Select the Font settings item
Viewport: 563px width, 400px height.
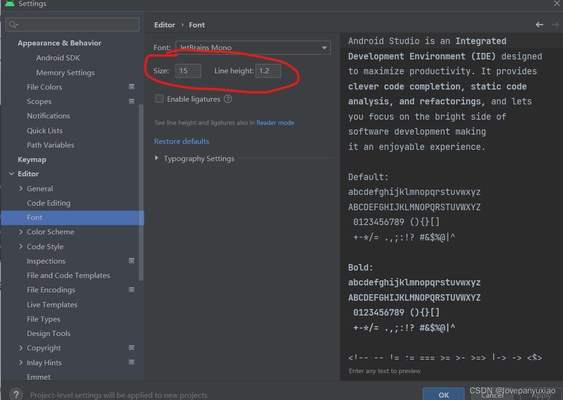pyautogui.click(x=72, y=218)
